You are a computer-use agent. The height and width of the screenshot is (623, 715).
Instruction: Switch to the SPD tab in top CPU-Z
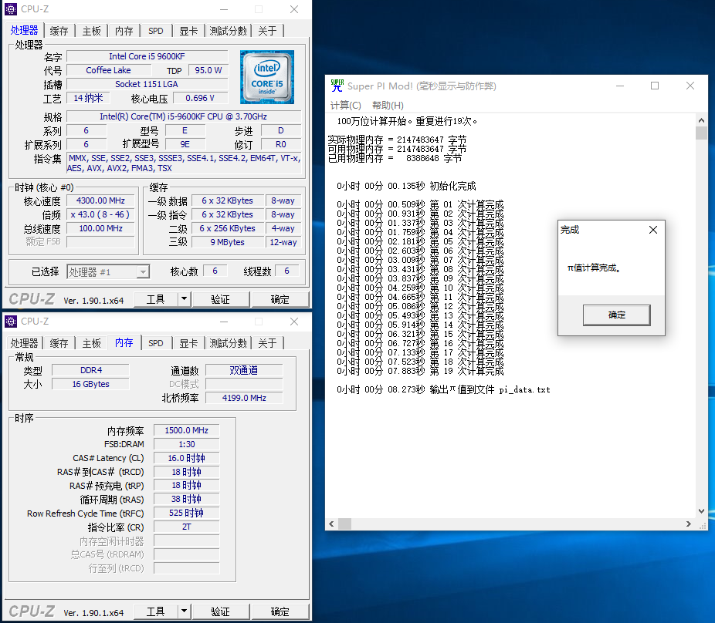point(156,31)
